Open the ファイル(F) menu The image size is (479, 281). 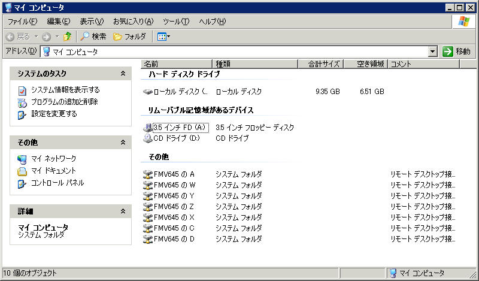click(x=22, y=22)
